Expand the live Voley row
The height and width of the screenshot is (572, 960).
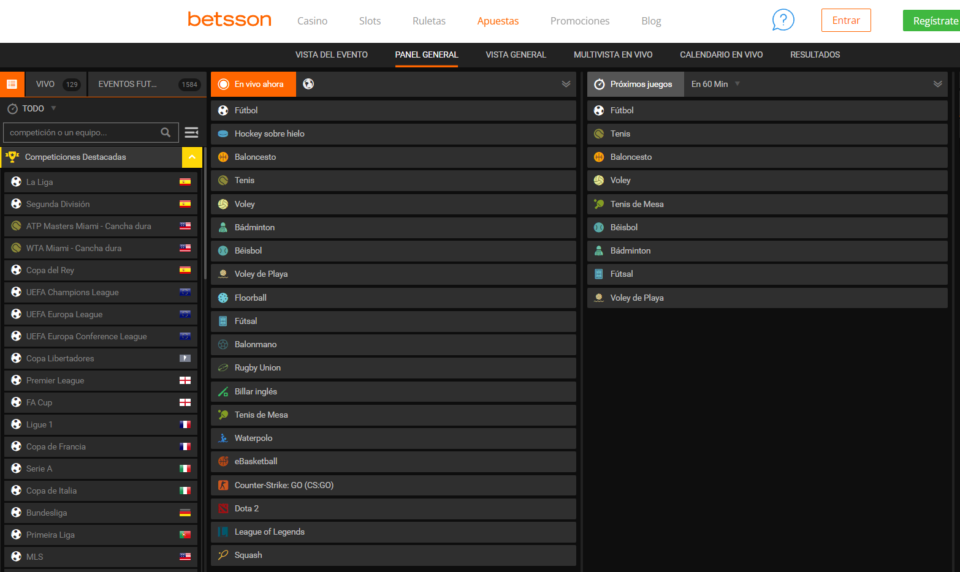click(x=394, y=204)
